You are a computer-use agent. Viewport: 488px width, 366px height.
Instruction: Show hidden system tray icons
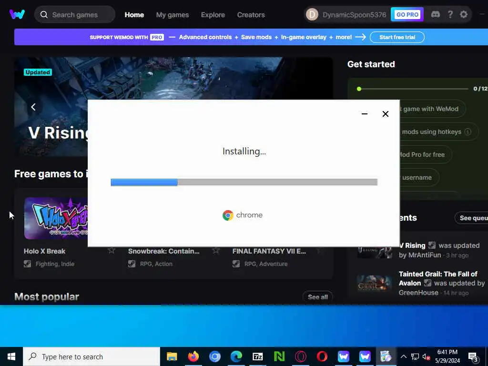[403, 356]
